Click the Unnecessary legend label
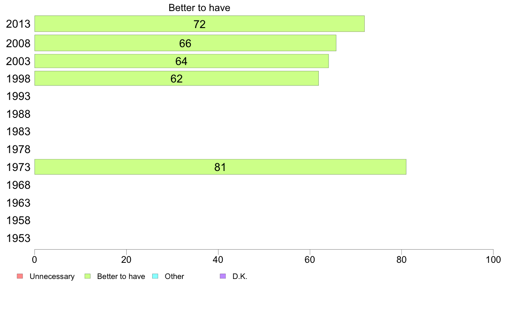Viewport: 505px width, 313px height. 52,276
